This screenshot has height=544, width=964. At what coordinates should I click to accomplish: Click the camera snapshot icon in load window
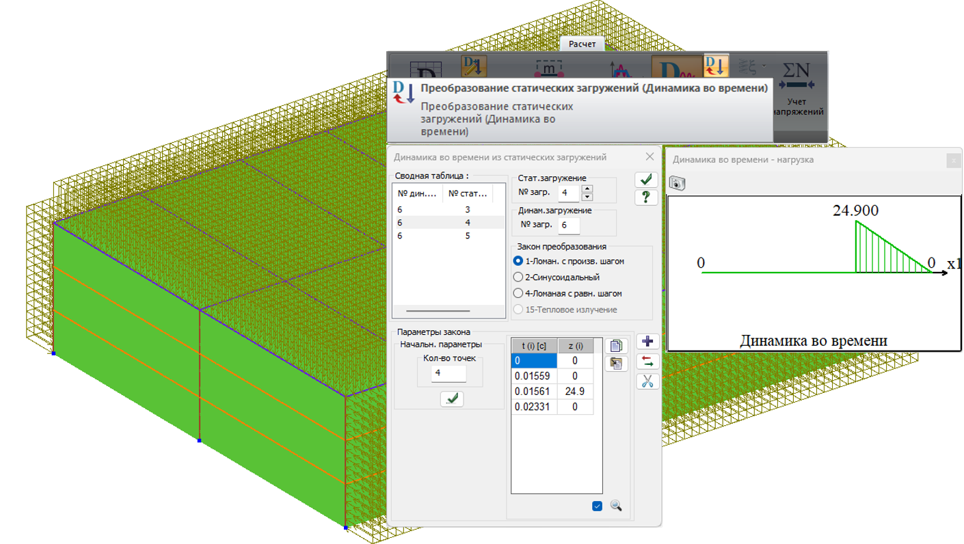pyautogui.click(x=677, y=183)
